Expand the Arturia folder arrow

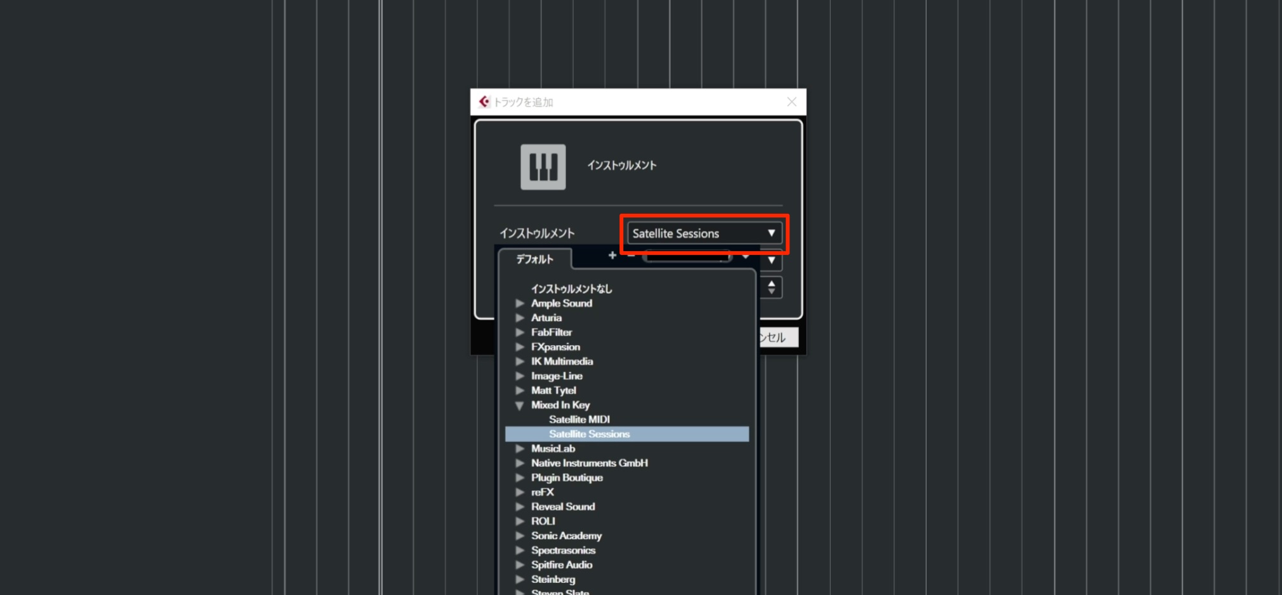(x=520, y=318)
